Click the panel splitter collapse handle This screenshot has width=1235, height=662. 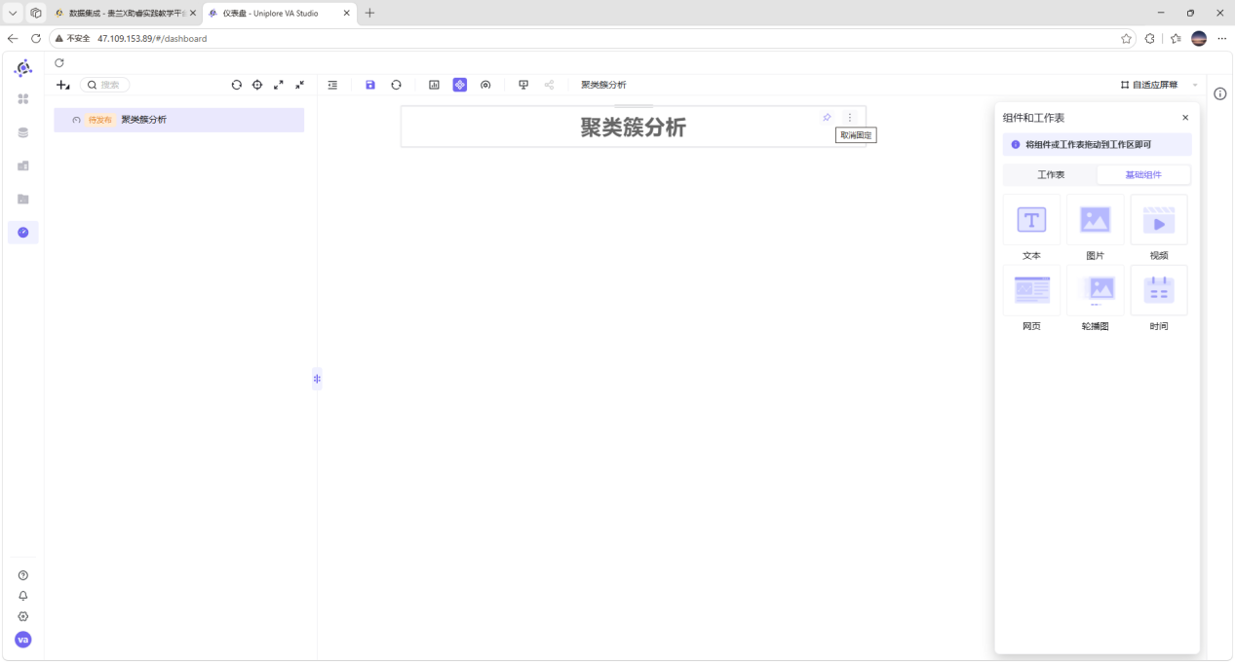[317, 379]
